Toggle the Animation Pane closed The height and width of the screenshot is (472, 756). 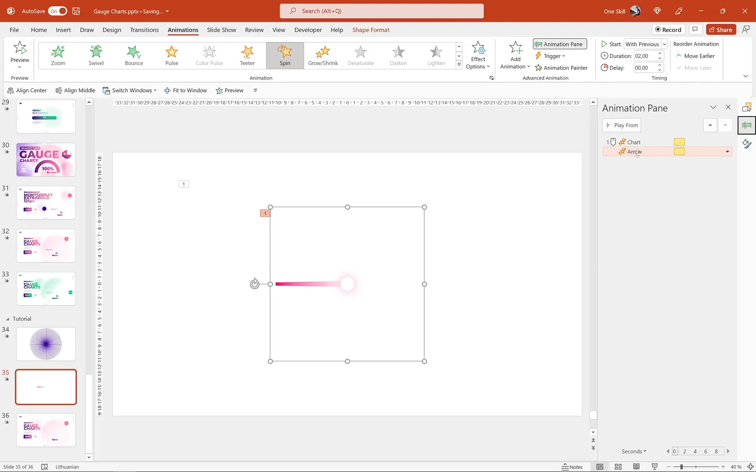pyautogui.click(x=560, y=44)
